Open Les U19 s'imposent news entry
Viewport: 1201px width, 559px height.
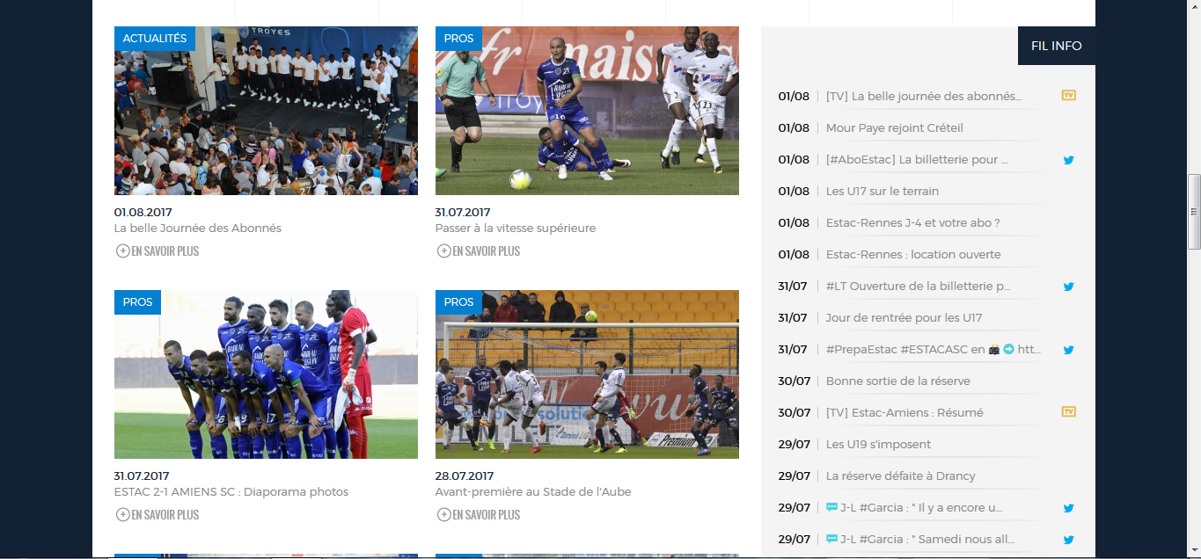coord(878,444)
